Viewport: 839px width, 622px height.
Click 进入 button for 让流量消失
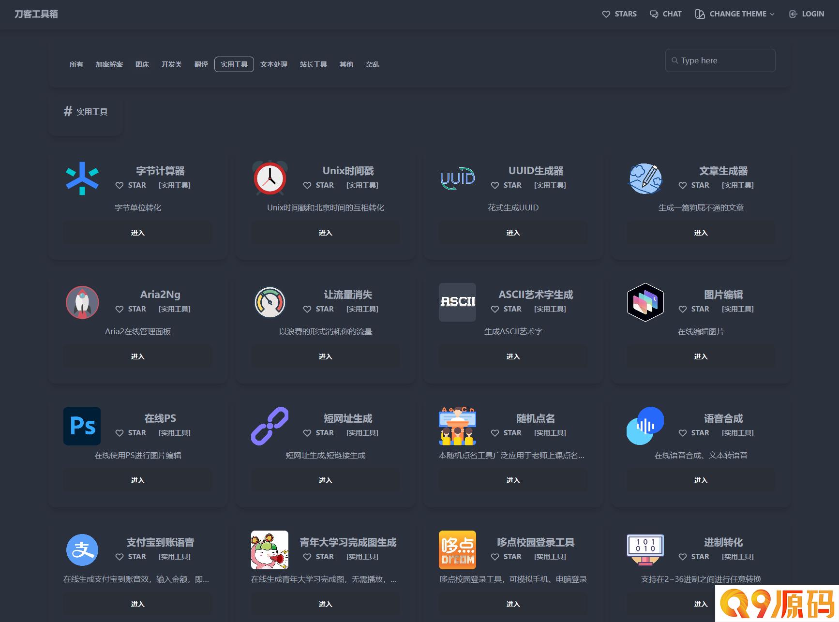326,356
